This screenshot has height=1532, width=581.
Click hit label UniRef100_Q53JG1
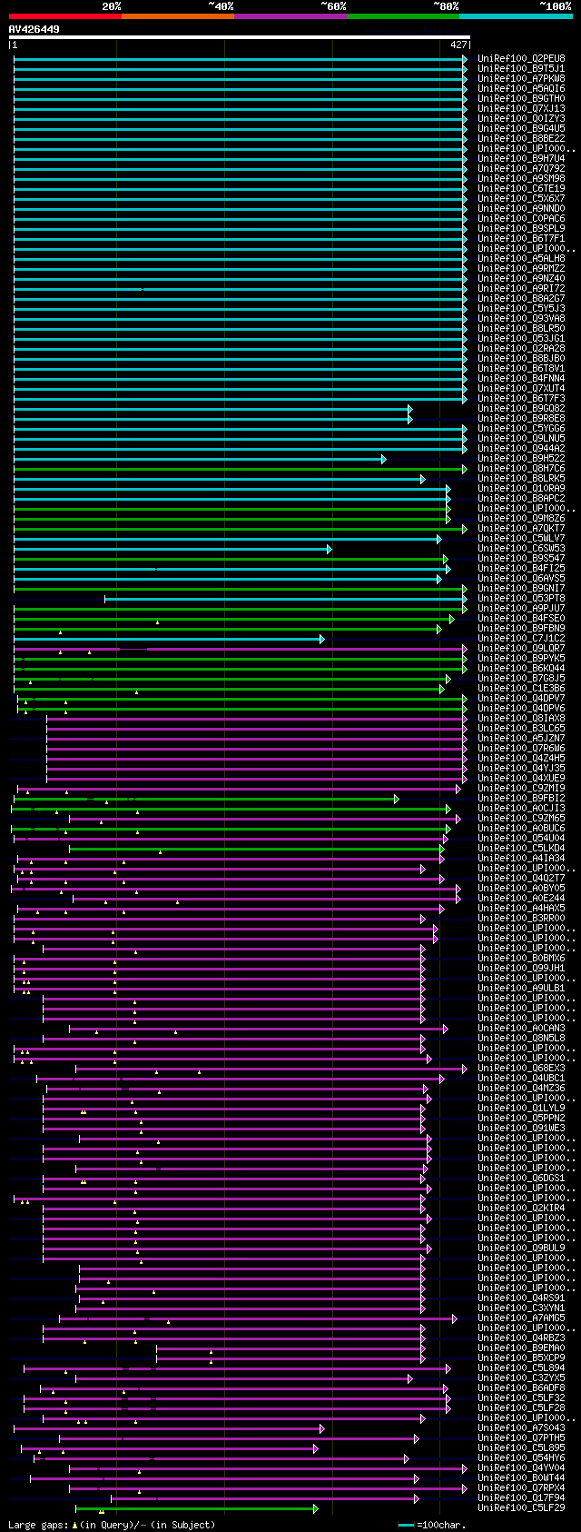tap(521, 338)
